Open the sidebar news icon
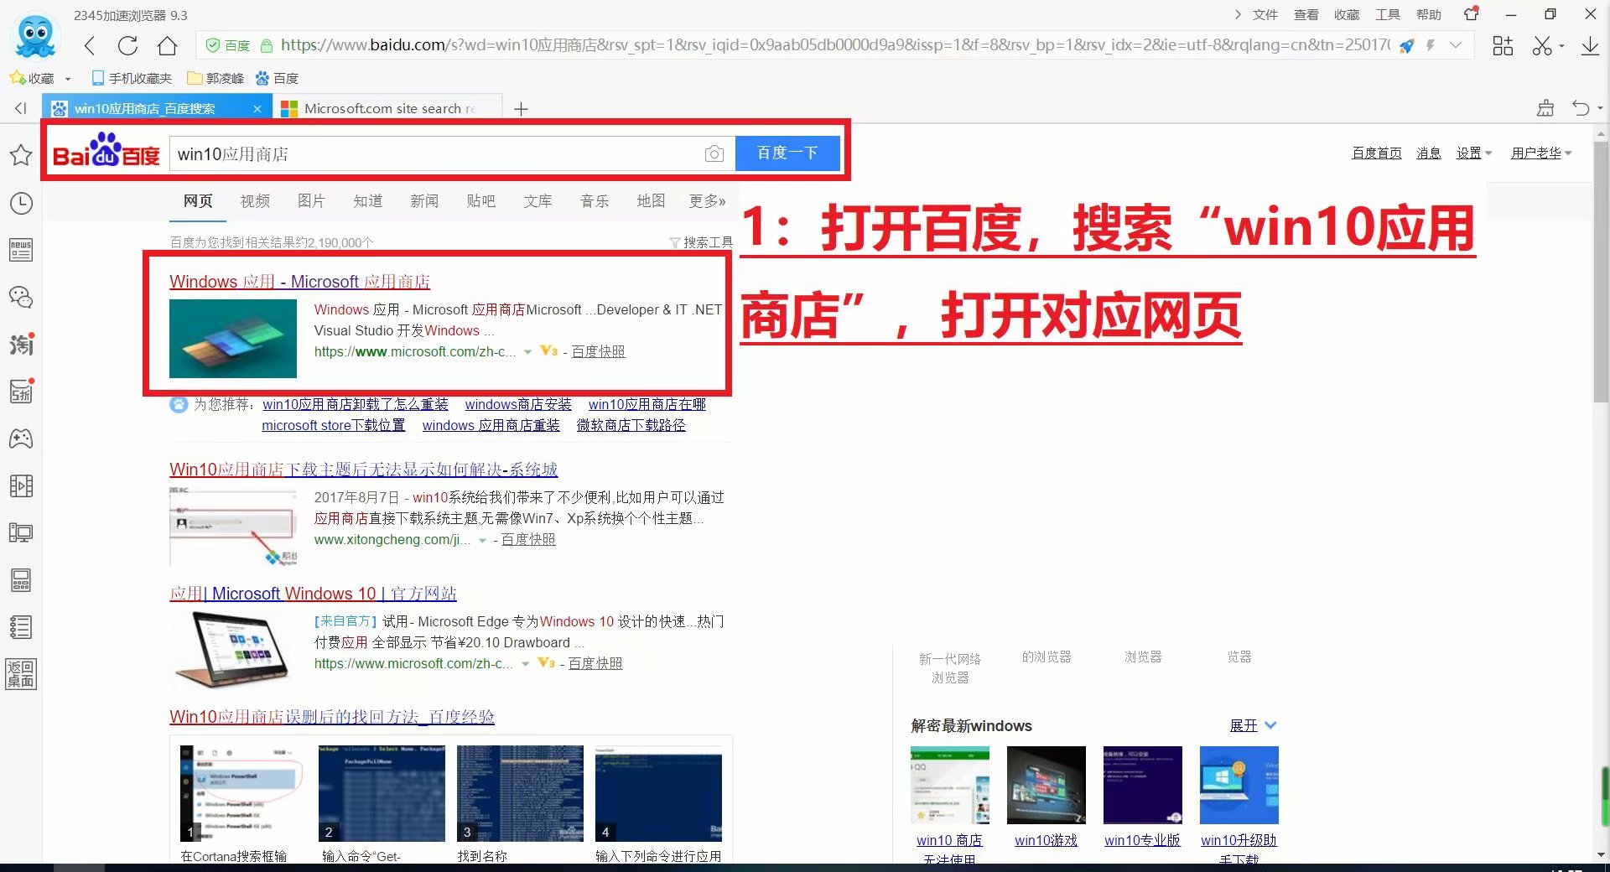This screenshot has height=872, width=1610. pos(21,250)
